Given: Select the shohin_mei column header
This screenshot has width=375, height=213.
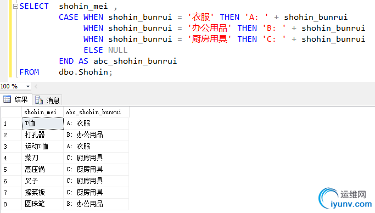Looking at the screenshot, I should 43,112.
